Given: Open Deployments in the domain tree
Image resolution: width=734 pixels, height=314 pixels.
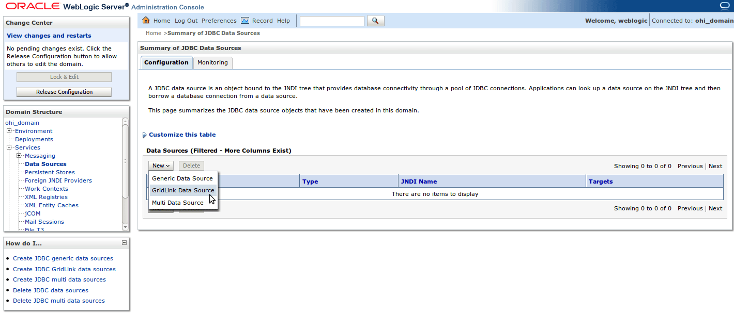Looking at the screenshot, I should click(34, 139).
